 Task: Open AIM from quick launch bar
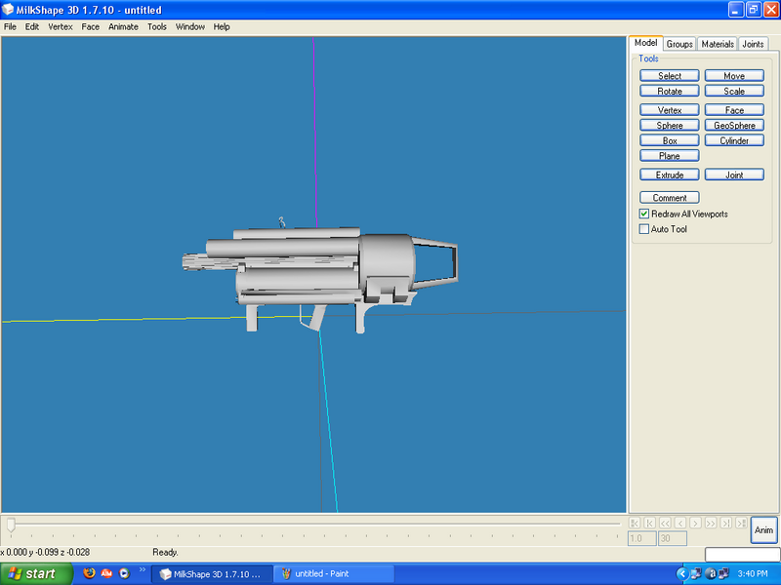click(106, 573)
